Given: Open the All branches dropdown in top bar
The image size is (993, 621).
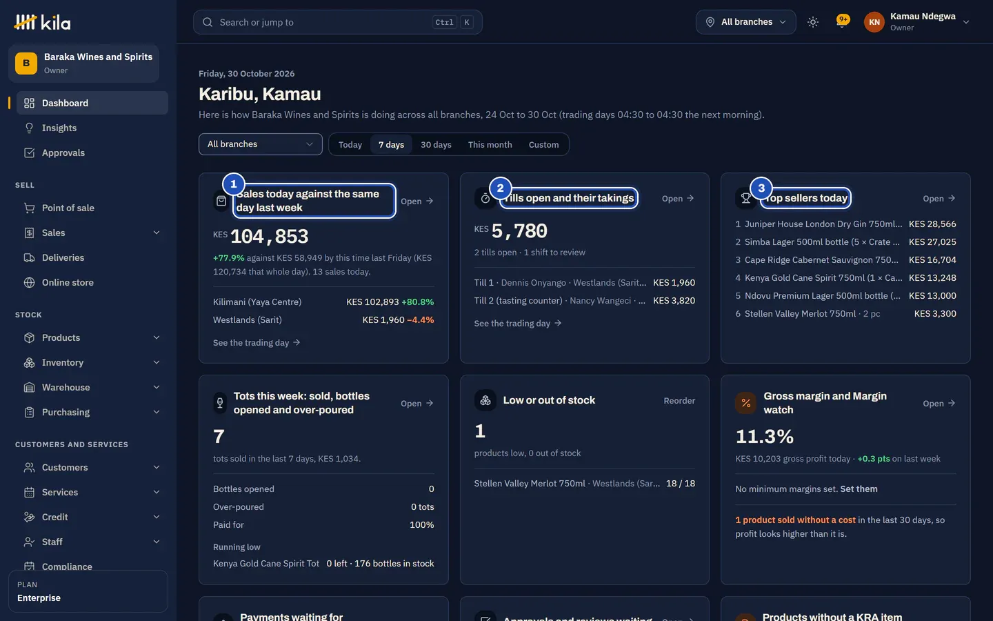Looking at the screenshot, I should coord(746,22).
